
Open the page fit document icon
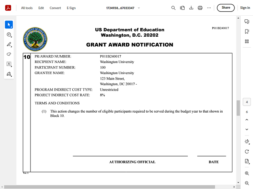pos(247,161)
